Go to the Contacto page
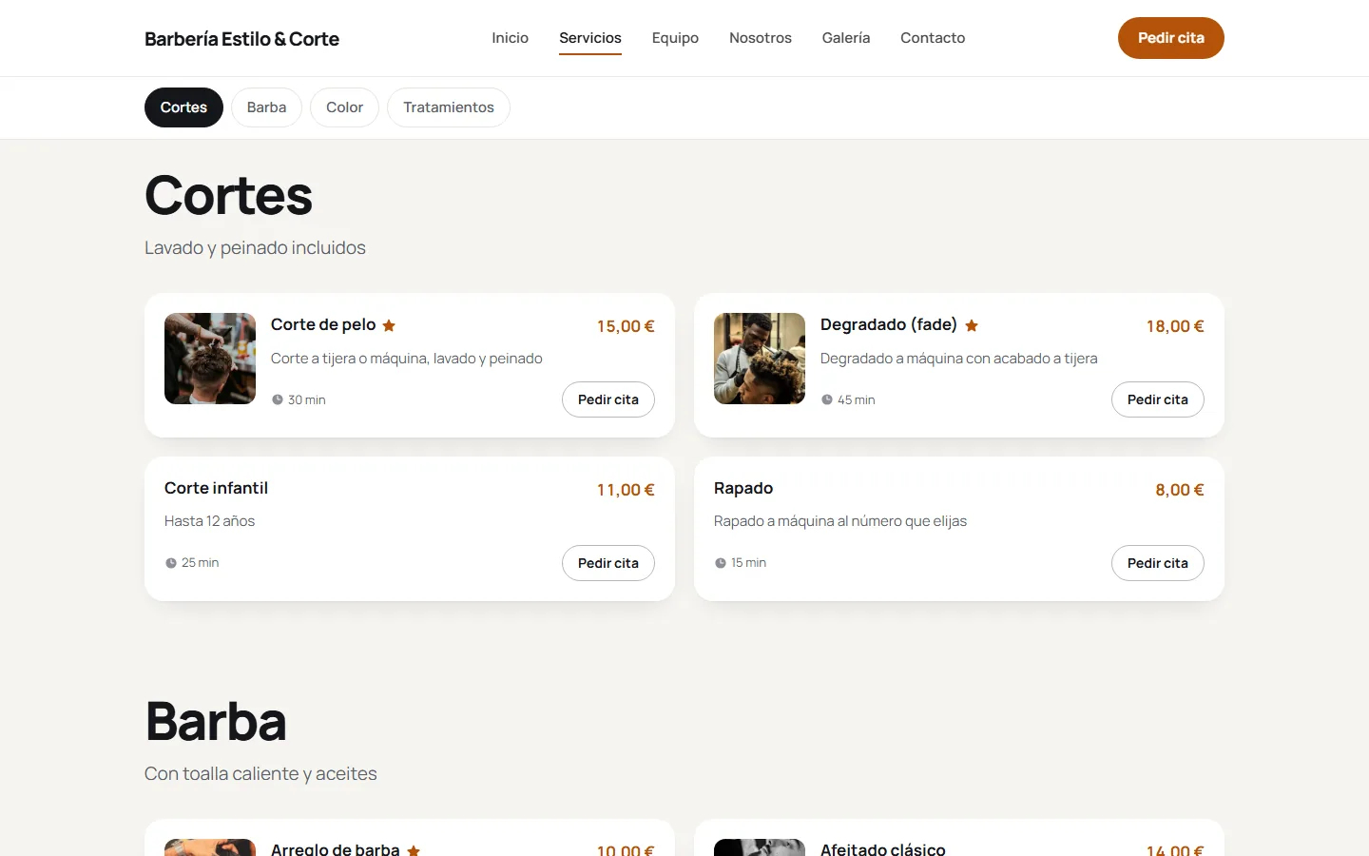The image size is (1369, 856). (x=933, y=38)
